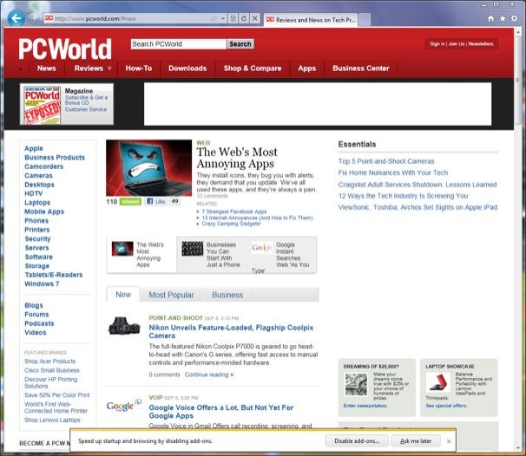This screenshot has width=526, height=456.
Task: Open Shop & Compare in the navigation bar
Action: [x=253, y=68]
